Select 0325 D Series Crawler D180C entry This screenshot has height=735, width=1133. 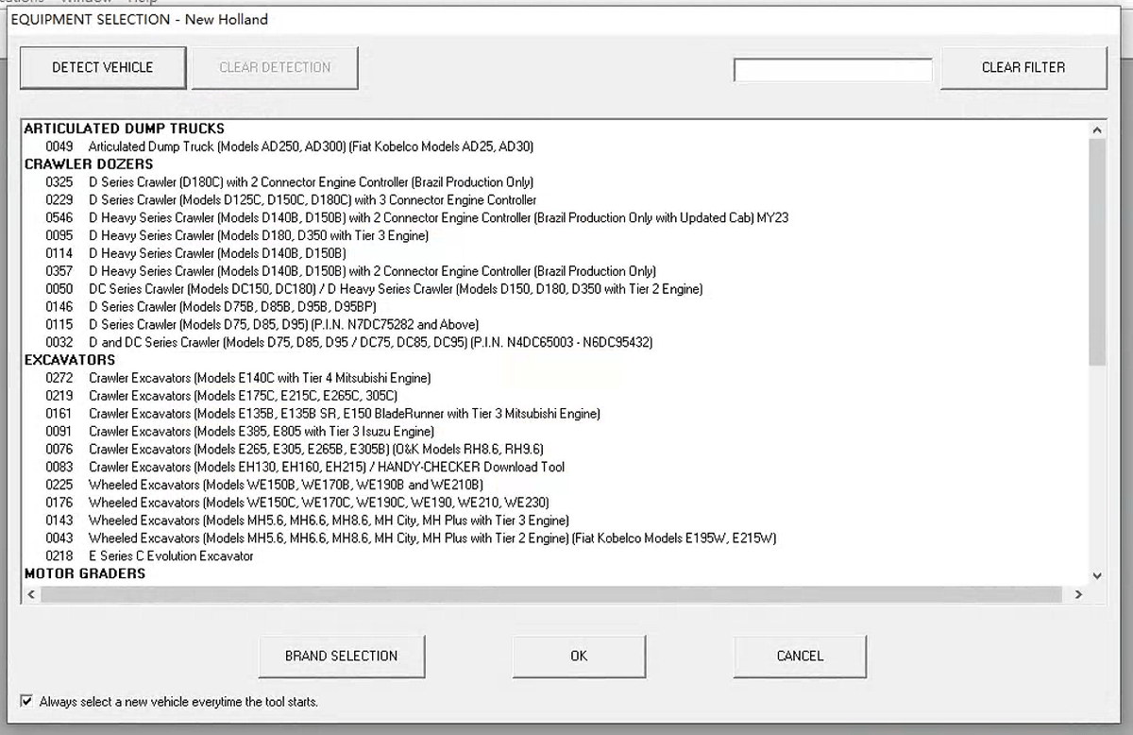pyautogui.click(x=311, y=182)
